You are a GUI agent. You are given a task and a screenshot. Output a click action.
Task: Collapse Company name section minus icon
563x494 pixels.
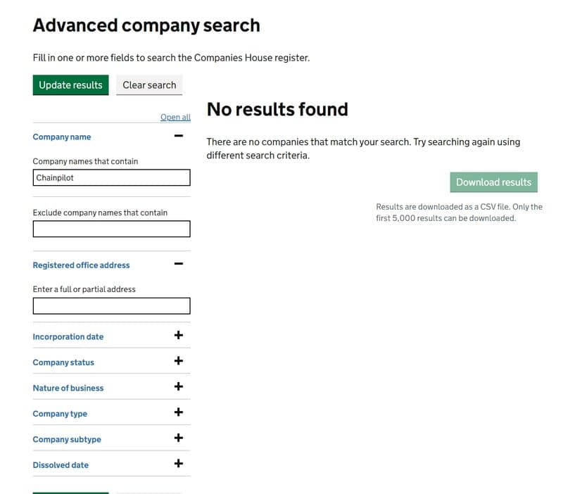(x=179, y=136)
